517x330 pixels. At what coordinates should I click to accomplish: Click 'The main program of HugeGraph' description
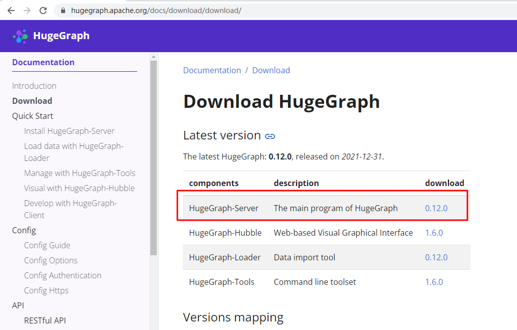[336, 208]
